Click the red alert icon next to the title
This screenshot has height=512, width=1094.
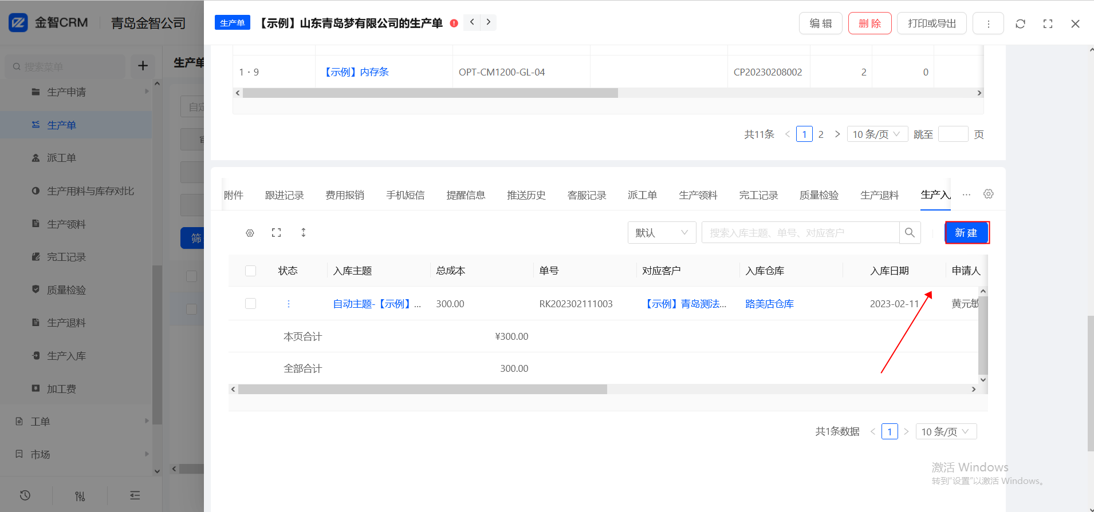click(x=454, y=23)
